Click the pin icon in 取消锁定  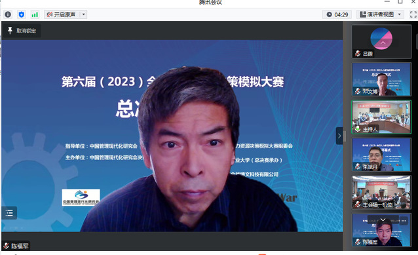(x=10, y=31)
